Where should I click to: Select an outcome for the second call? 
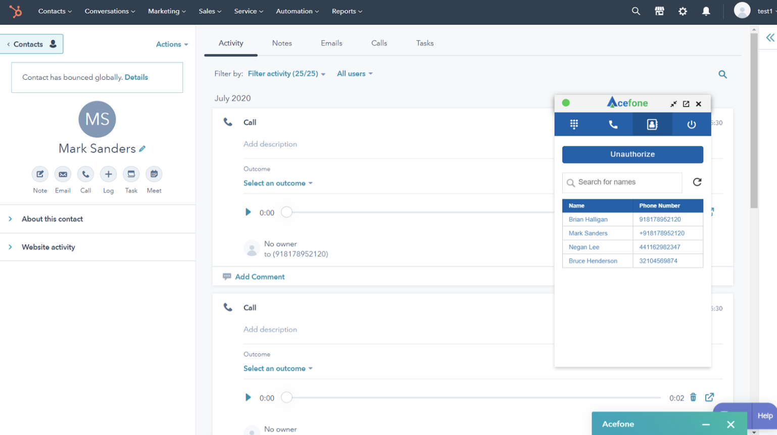tap(278, 368)
